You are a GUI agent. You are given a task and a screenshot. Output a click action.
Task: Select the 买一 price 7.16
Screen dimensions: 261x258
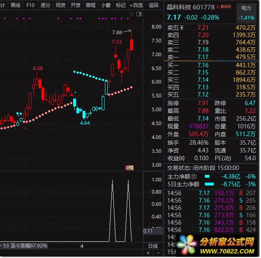tap(203, 65)
